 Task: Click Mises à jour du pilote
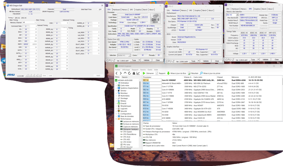click(210, 73)
